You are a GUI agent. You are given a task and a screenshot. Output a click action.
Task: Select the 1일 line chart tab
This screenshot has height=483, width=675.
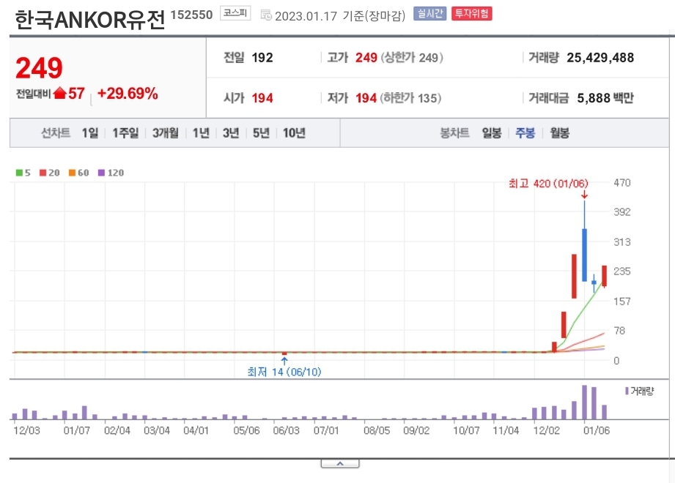[x=90, y=132]
